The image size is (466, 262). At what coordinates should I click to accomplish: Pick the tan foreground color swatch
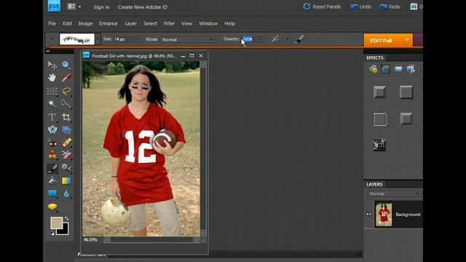(57, 223)
